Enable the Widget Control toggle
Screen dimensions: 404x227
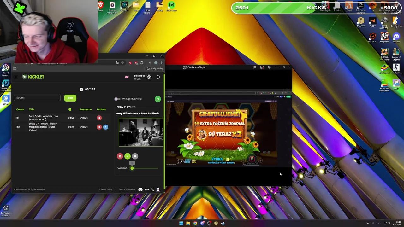pyautogui.click(x=117, y=99)
